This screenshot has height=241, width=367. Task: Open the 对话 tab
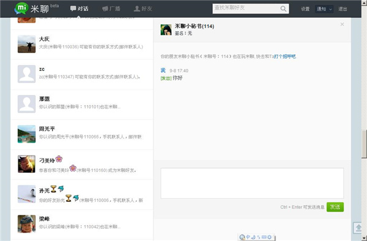pyautogui.click(x=80, y=9)
